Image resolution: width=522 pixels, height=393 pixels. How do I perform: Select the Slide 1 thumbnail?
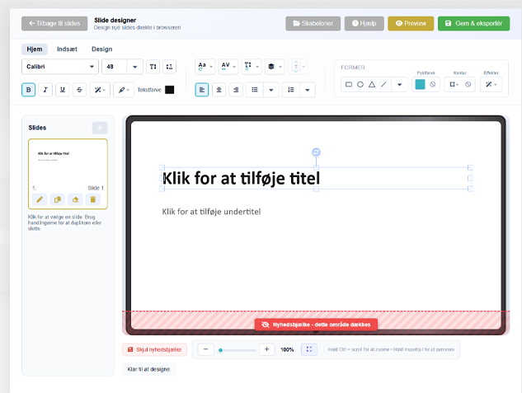(68, 161)
